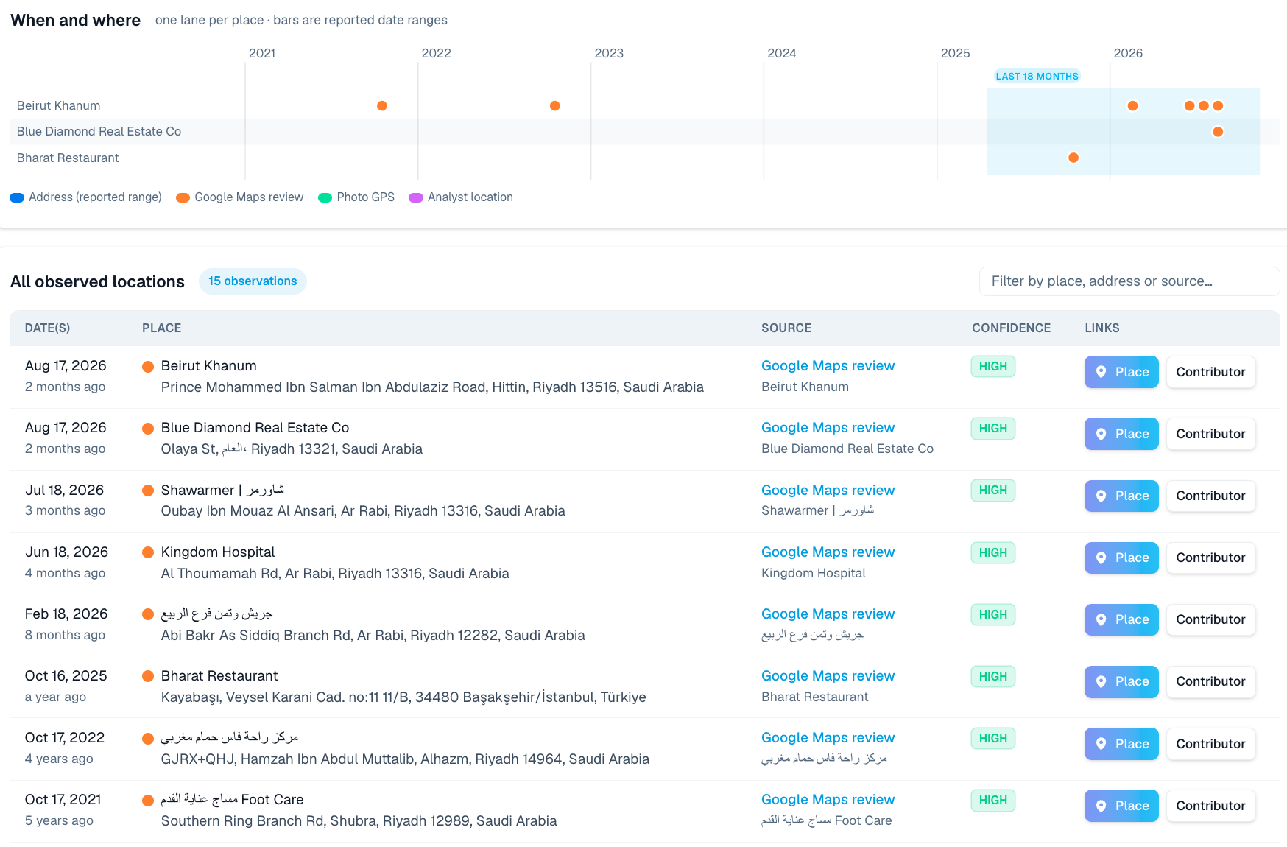The image size is (1287, 847).
Task: View Contributor for Blue Diamond Real Estate Co
Action: tap(1210, 434)
